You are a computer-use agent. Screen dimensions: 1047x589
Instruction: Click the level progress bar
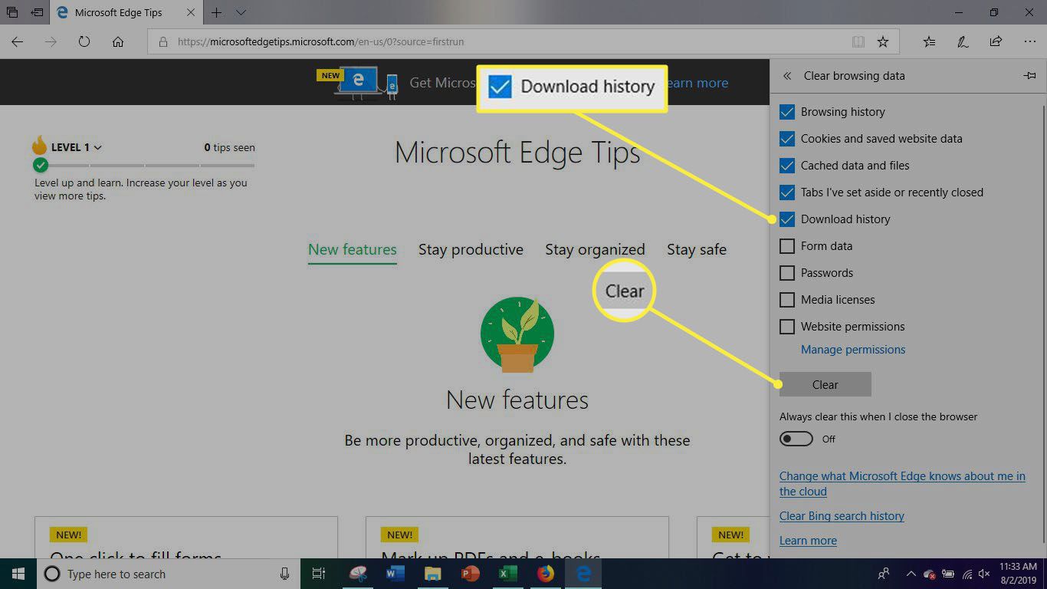click(x=144, y=165)
